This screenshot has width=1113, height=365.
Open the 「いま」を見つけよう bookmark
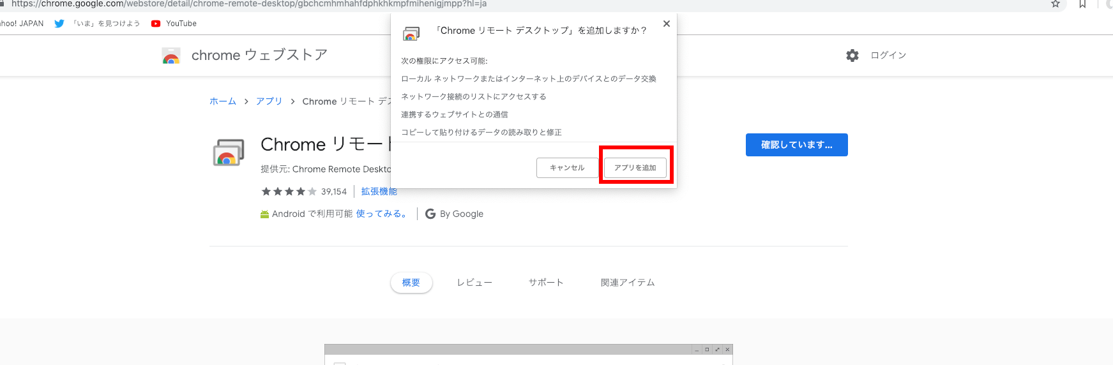point(106,24)
